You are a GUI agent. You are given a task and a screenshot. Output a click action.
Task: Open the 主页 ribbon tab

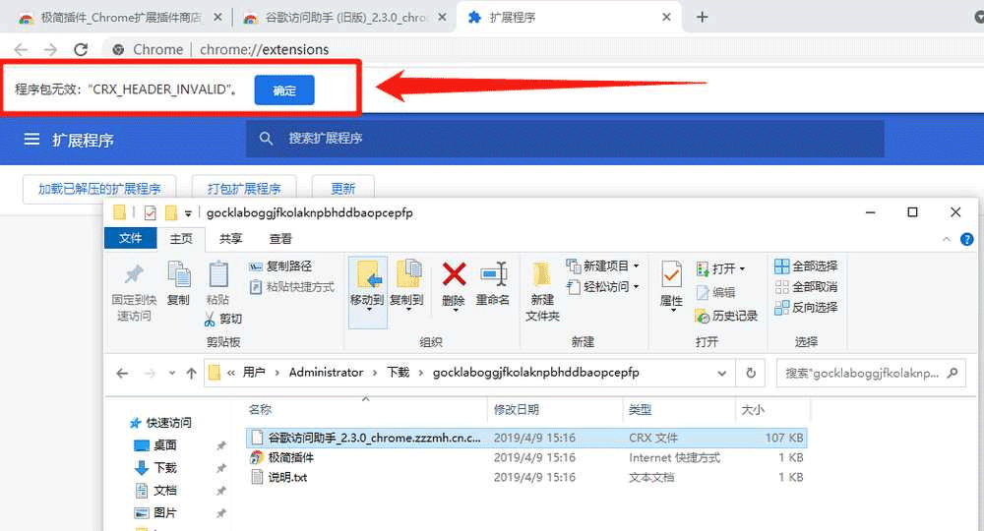point(181,238)
